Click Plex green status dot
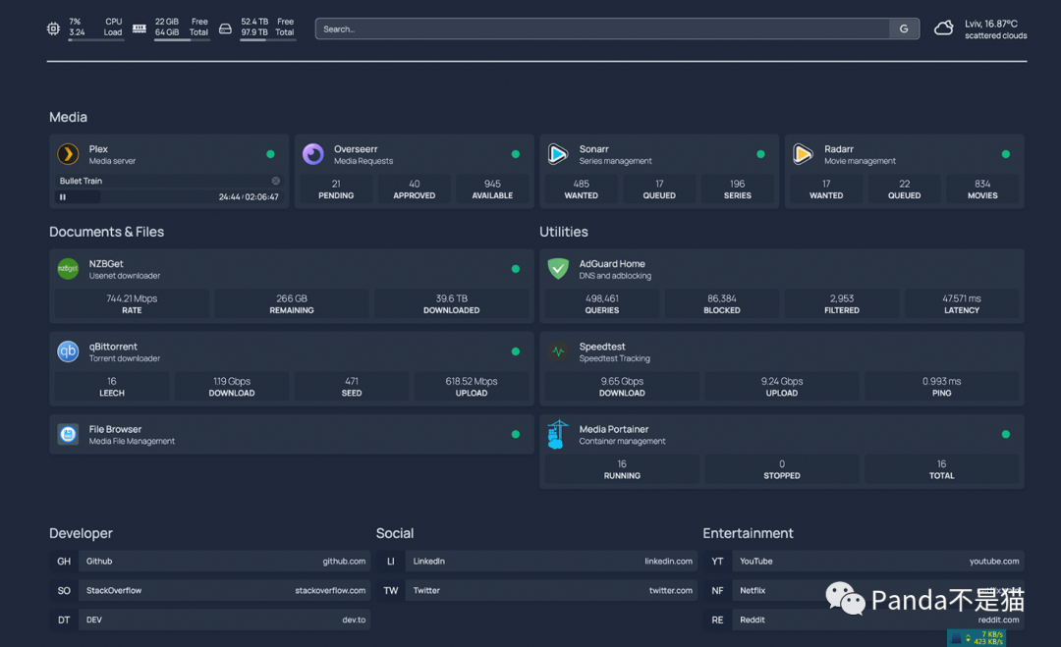 point(271,154)
